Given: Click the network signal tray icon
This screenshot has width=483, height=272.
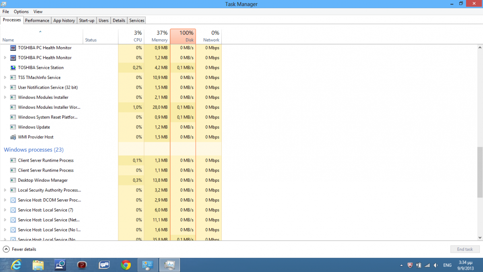Looking at the screenshot, I should click(427, 265).
